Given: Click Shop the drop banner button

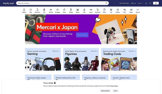Looking at the screenshot, I should 82,35.
